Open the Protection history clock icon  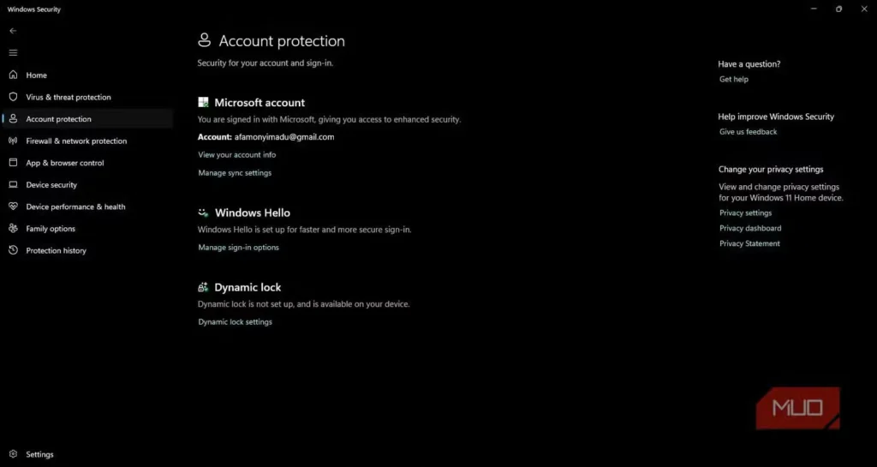13,250
